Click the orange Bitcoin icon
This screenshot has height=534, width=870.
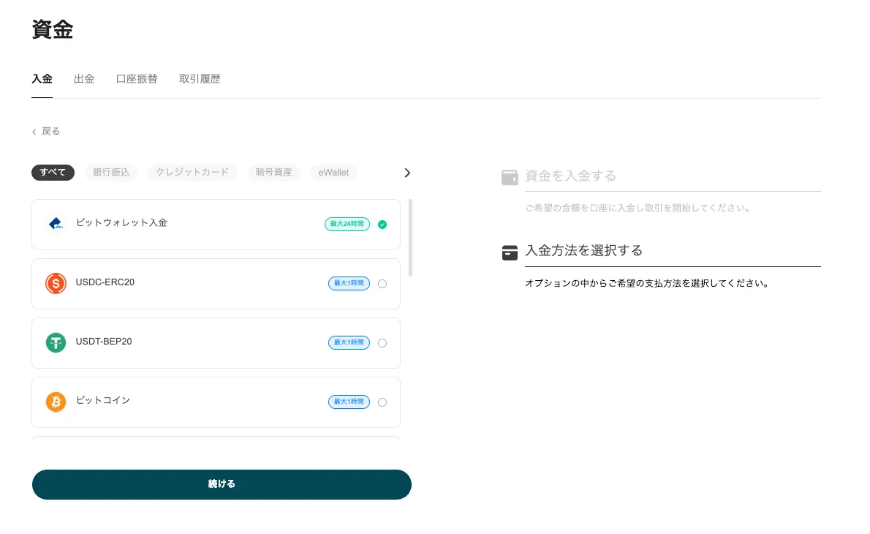(56, 402)
